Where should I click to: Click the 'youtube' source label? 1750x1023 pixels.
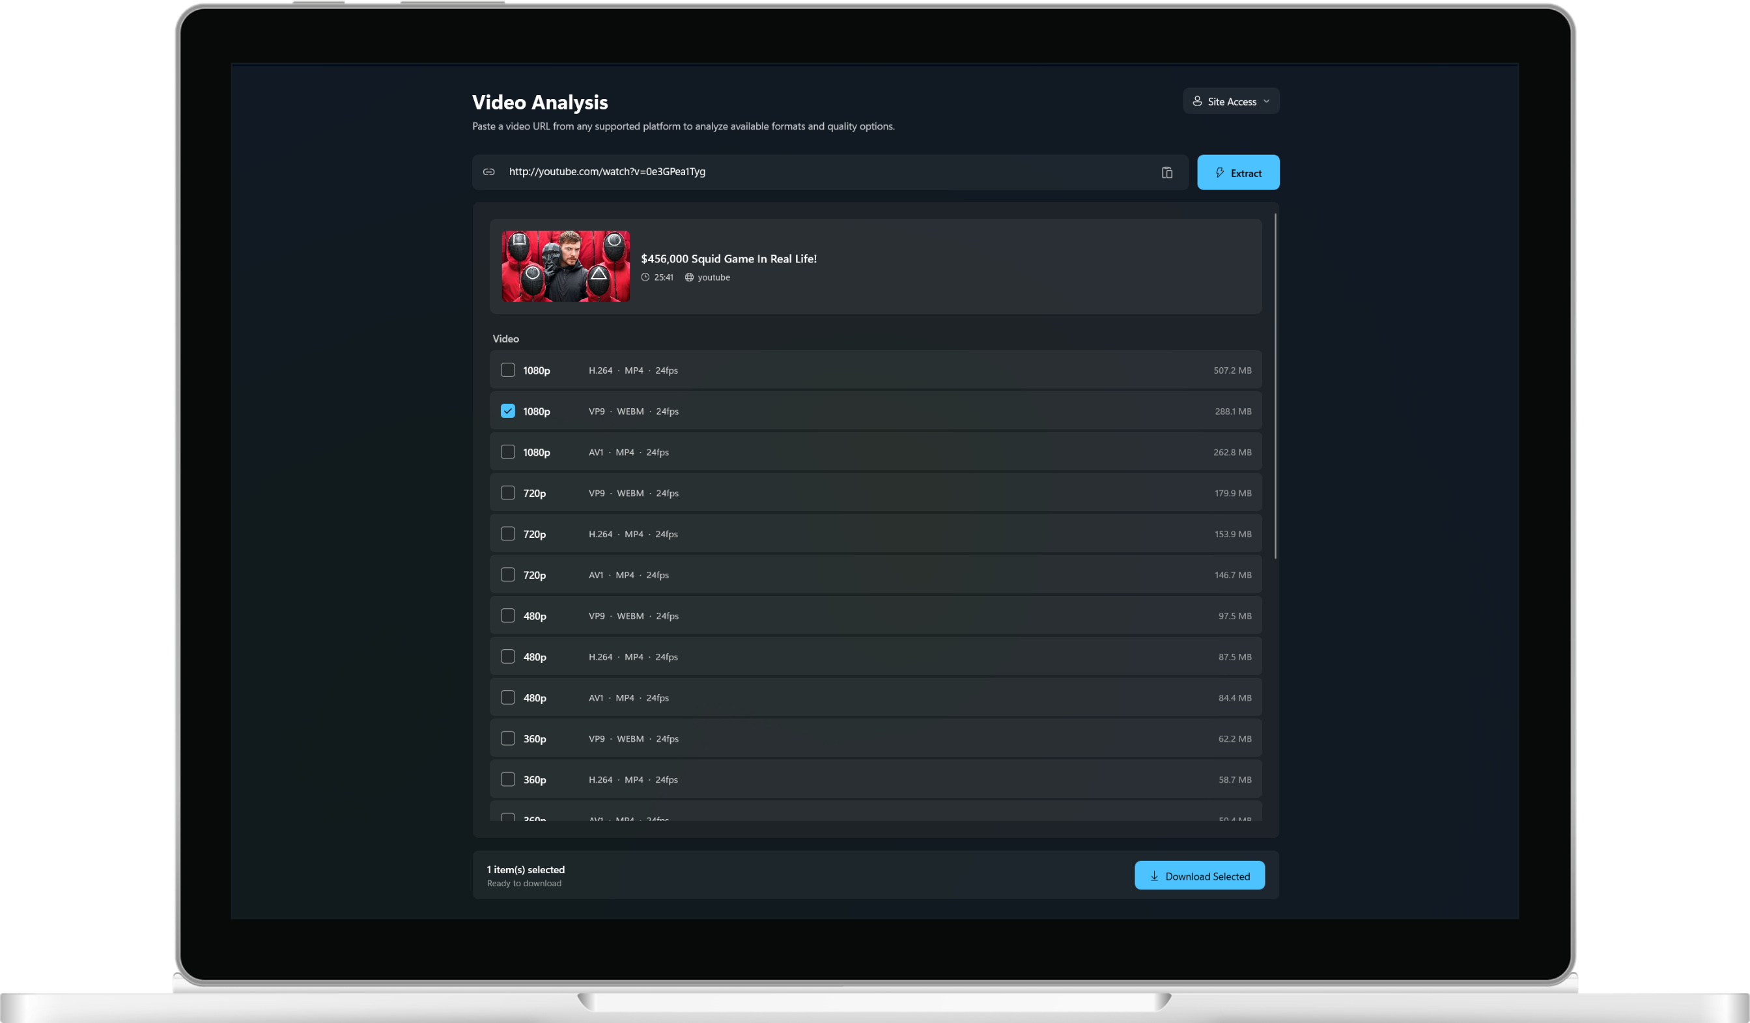713,277
